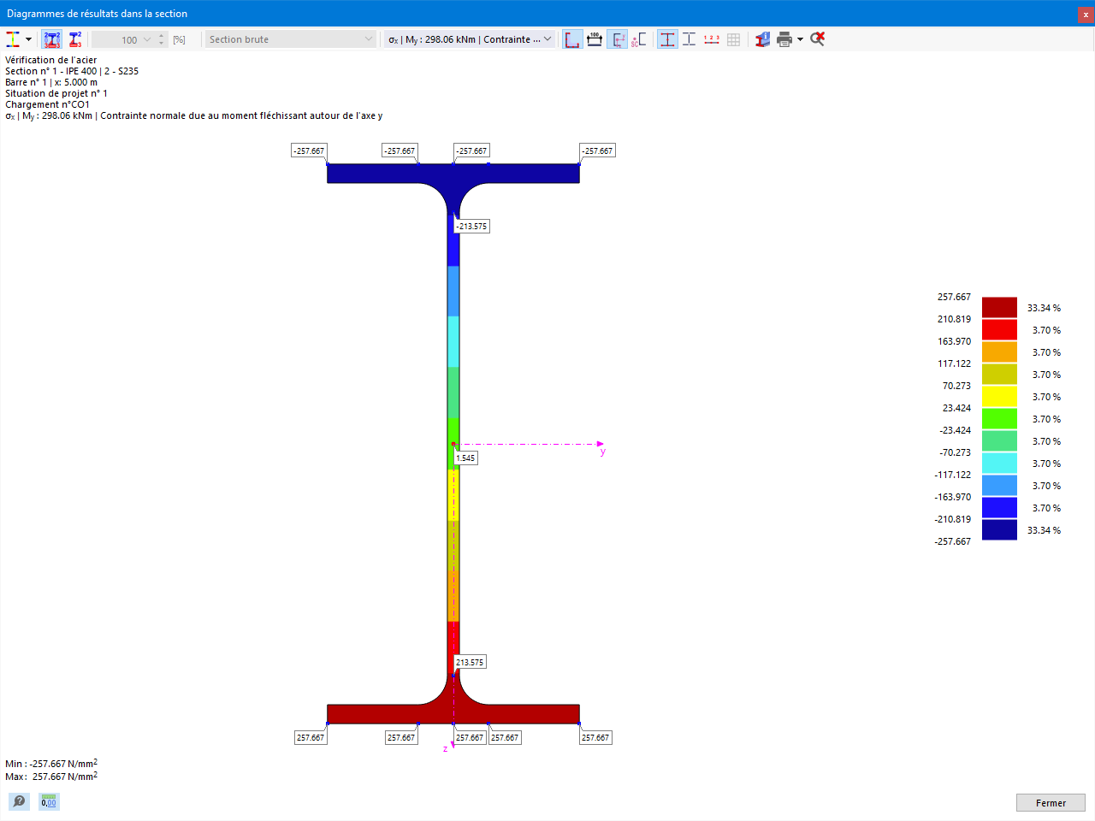
Task: Click the legend value 70.273
Action: 956,386
